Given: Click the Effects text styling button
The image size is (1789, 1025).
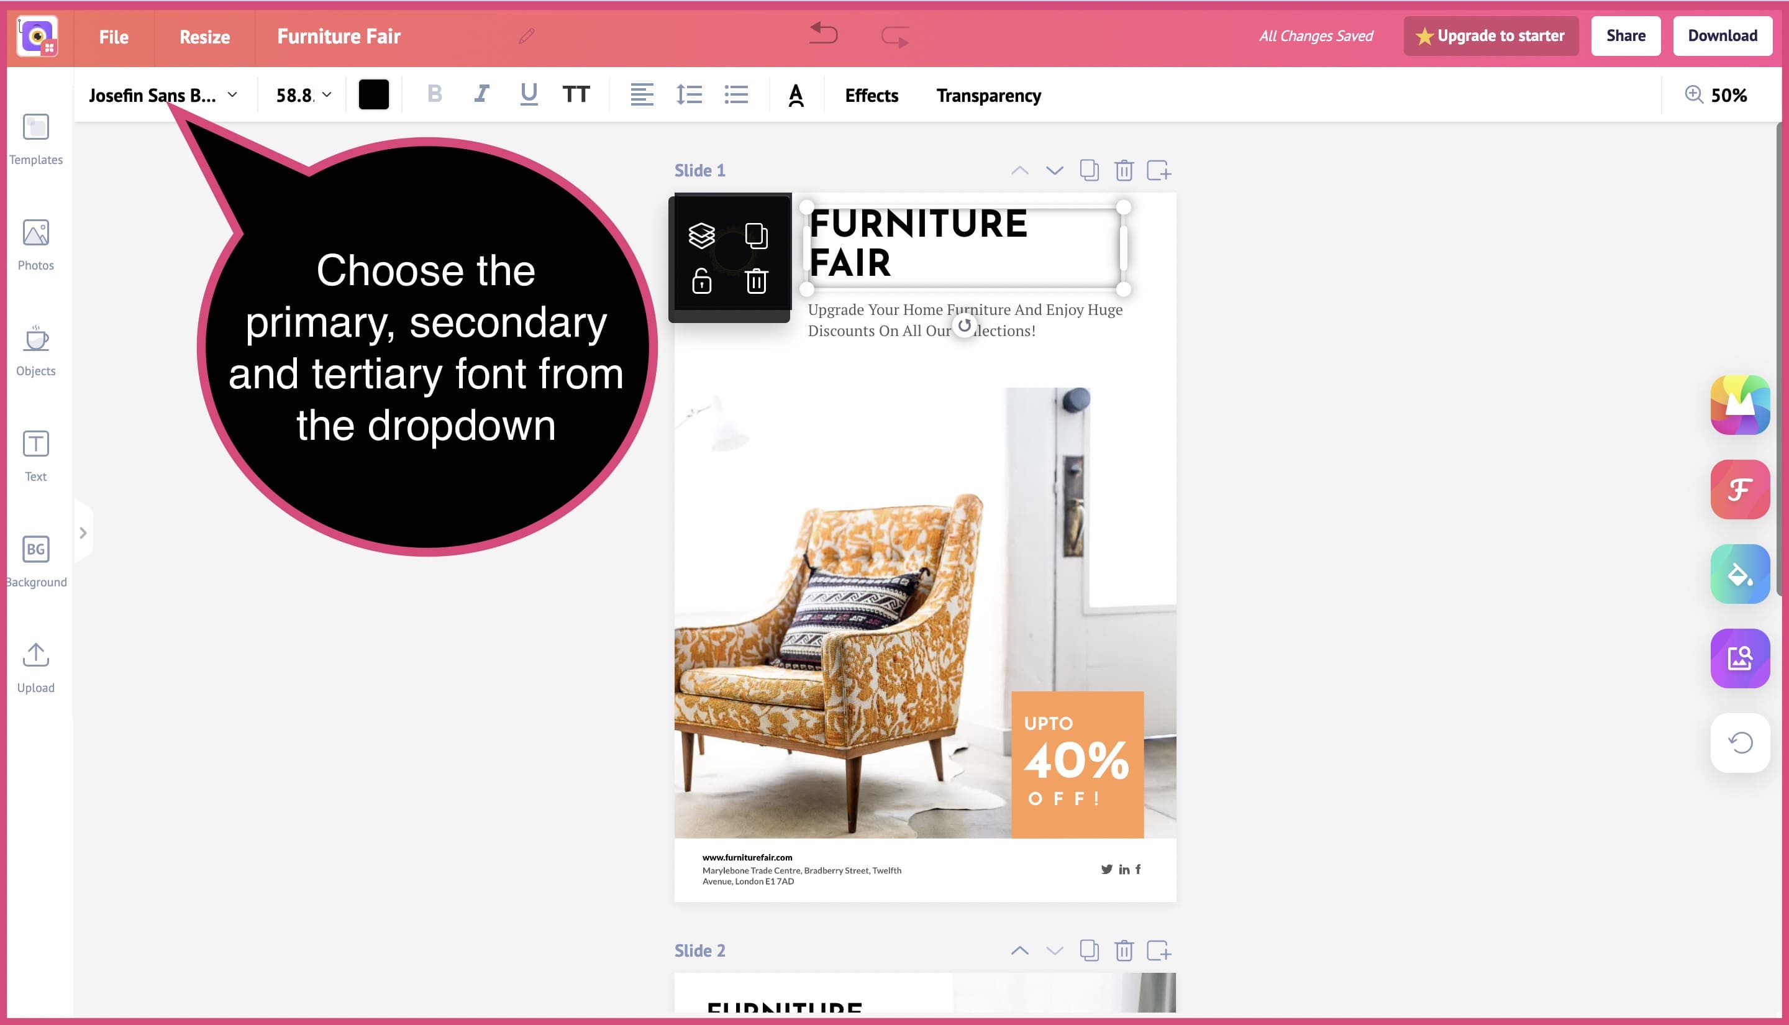Looking at the screenshot, I should click(x=871, y=94).
